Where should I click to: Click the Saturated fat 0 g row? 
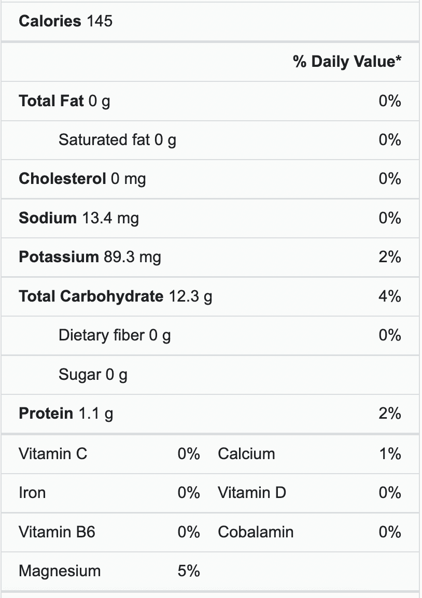click(x=117, y=140)
